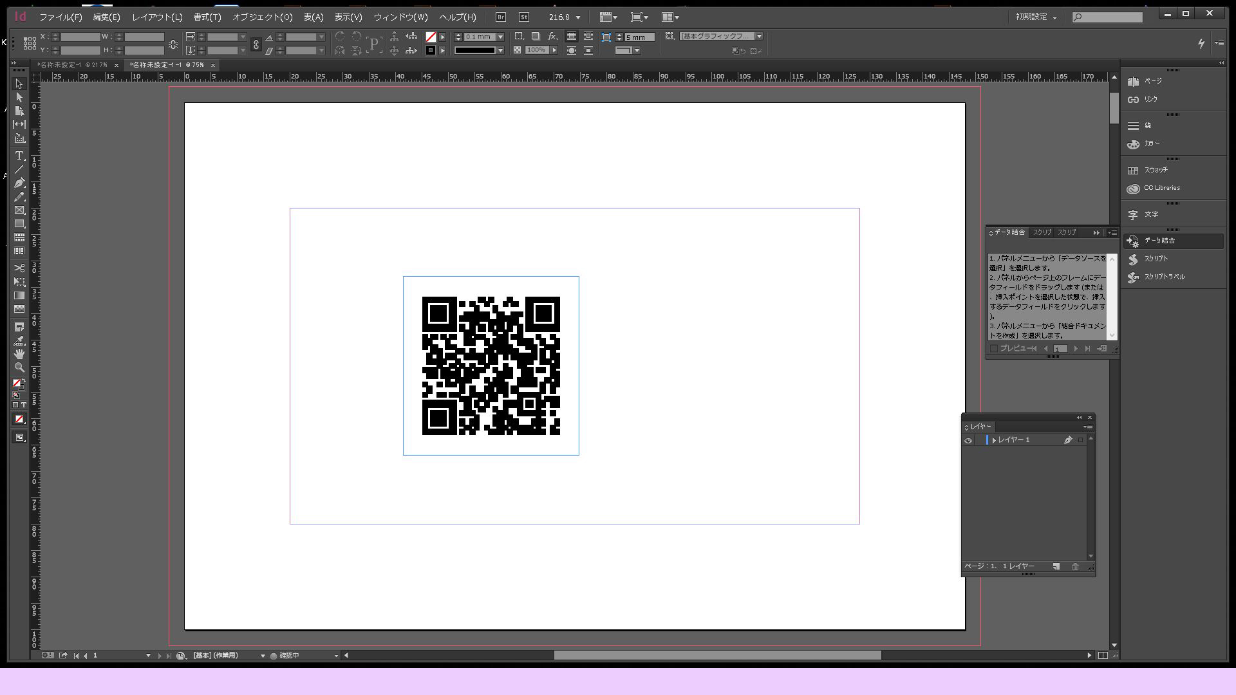This screenshot has width=1236, height=695.
Task: Create a new layer in Layers panel
Action: click(x=1056, y=566)
